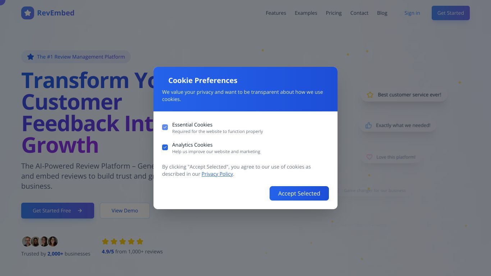This screenshot has width=491, height=276.
Task: Open the Contact nav item
Action: click(359, 13)
